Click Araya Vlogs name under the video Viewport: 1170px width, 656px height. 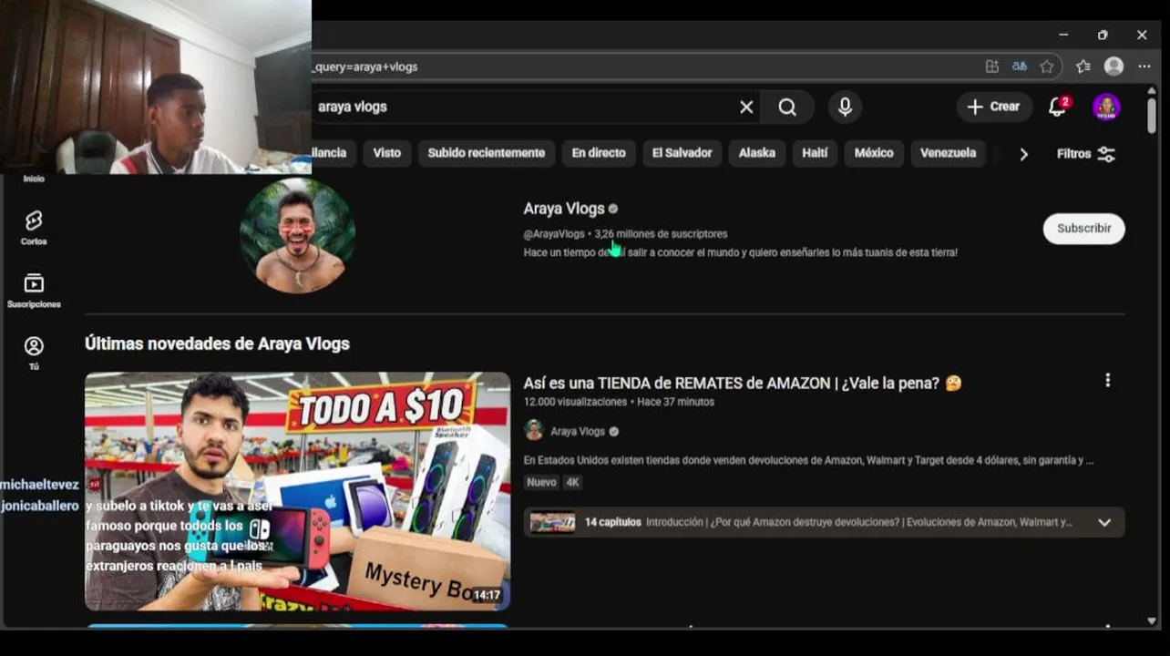click(x=578, y=432)
